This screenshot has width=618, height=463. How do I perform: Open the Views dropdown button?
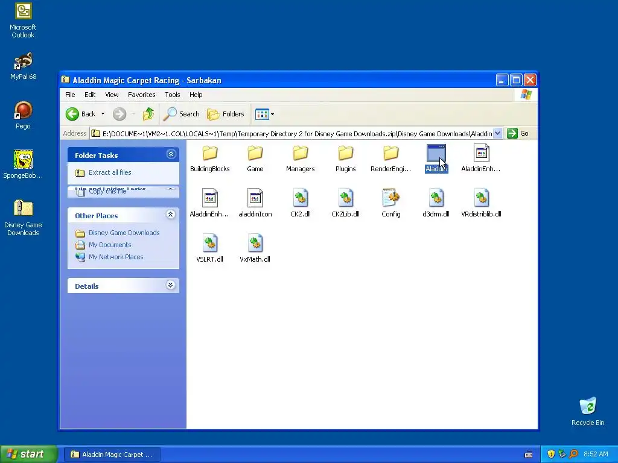pyautogui.click(x=264, y=114)
